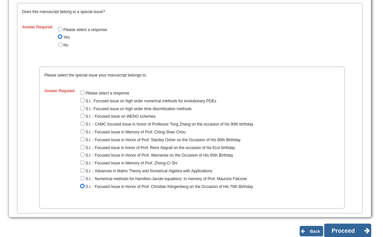Viewport: 383px width, 237px height.
Task: Select top 'Please select a response' radio
Action: click(60, 29)
